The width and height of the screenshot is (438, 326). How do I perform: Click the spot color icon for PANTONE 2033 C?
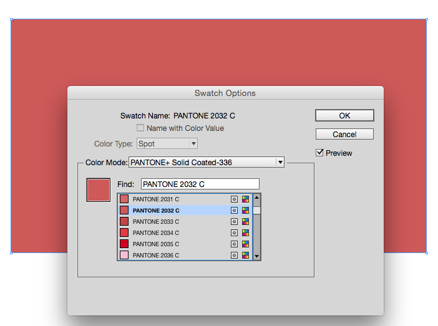pos(234,222)
